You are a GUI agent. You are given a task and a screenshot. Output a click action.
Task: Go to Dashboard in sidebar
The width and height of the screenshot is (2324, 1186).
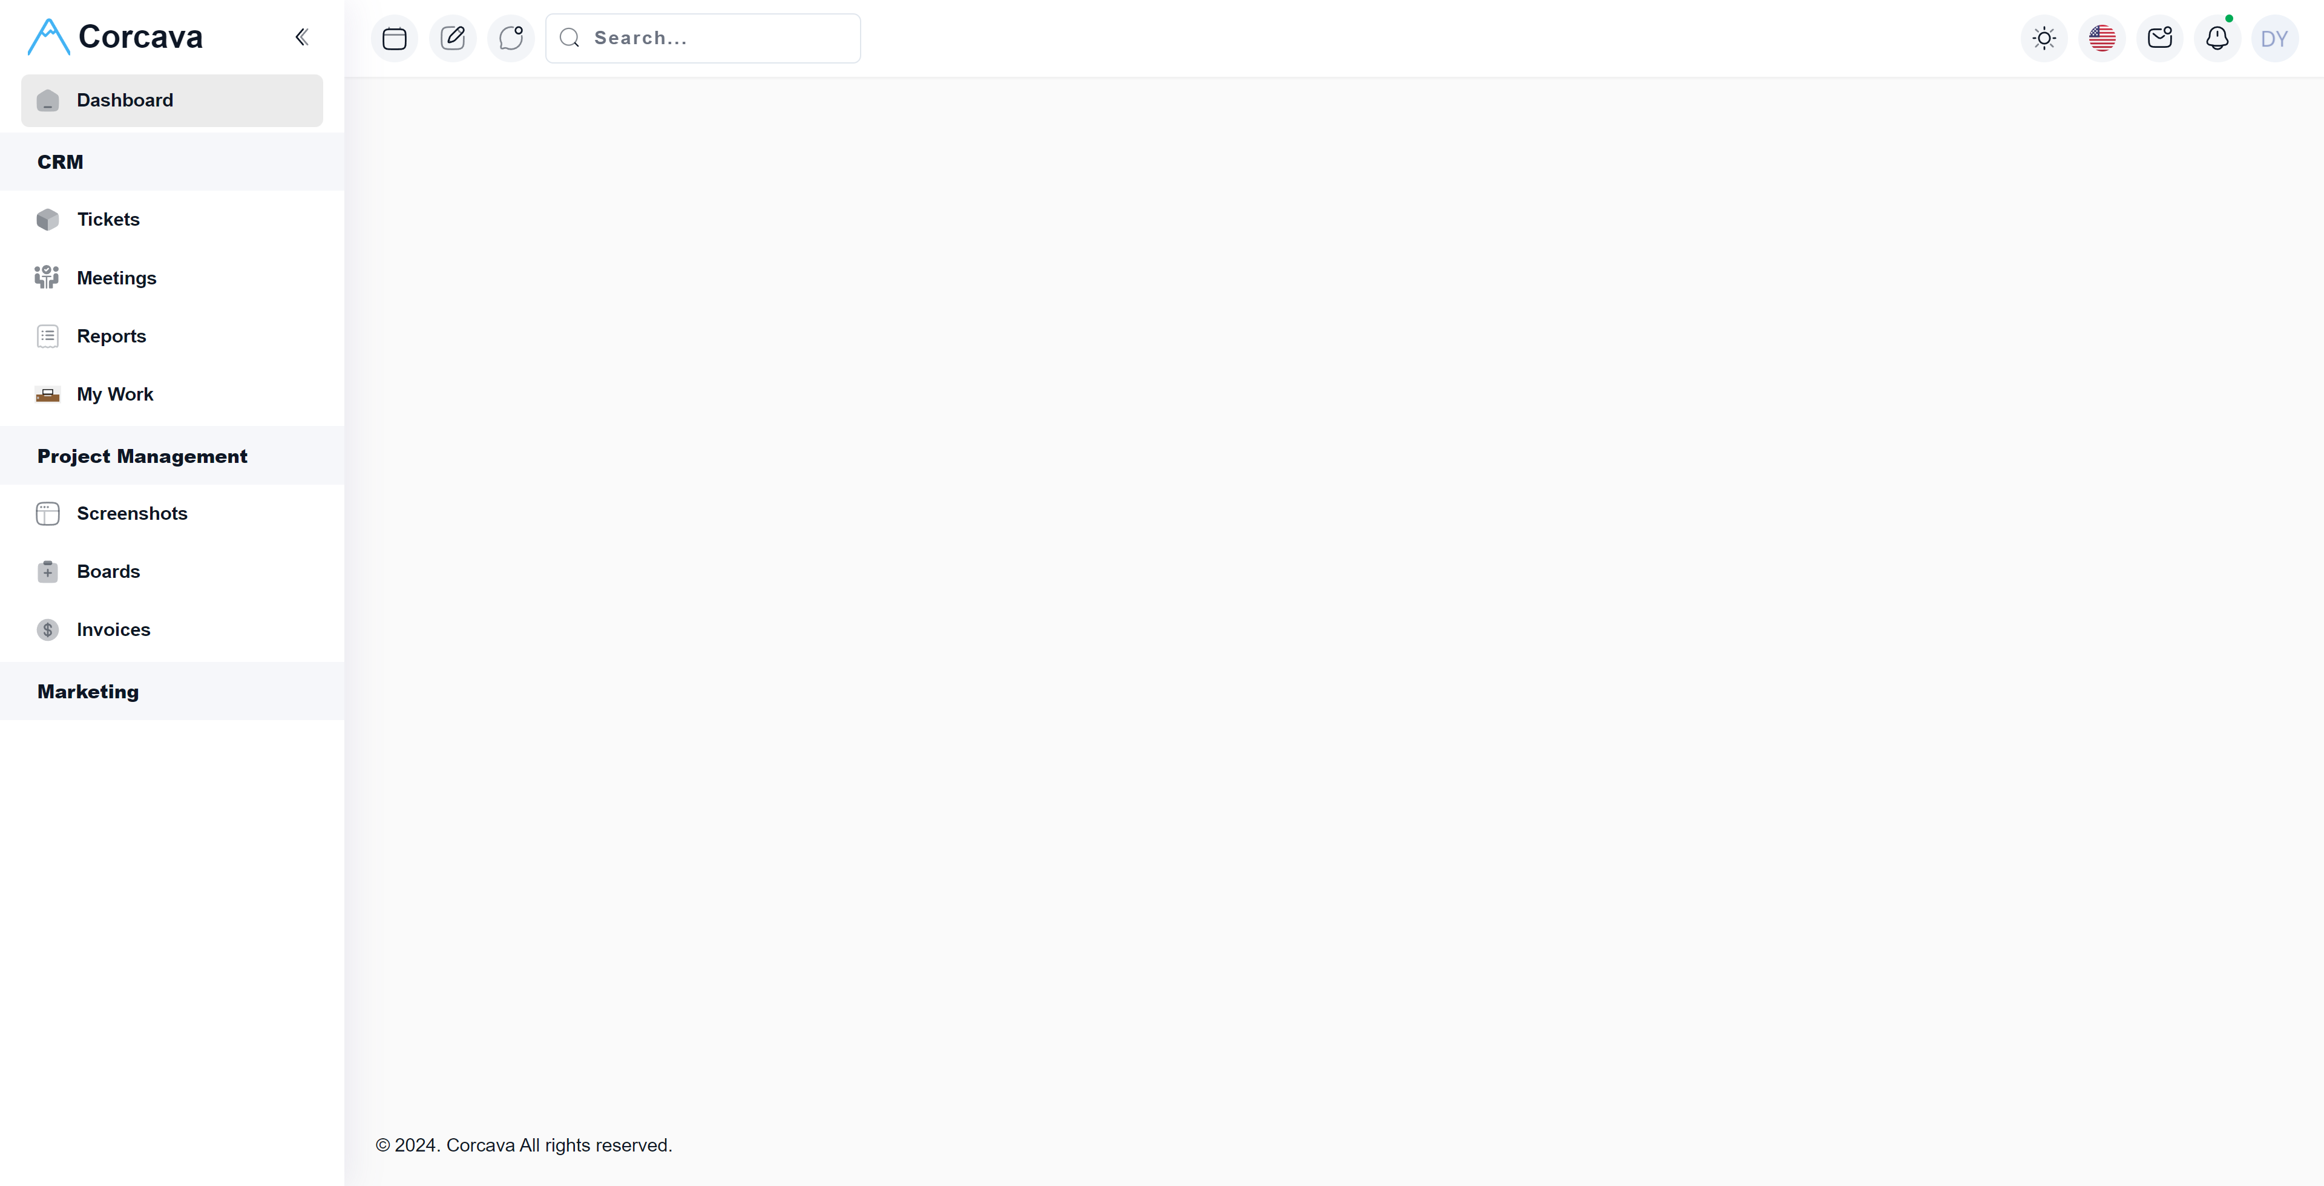(x=171, y=101)
